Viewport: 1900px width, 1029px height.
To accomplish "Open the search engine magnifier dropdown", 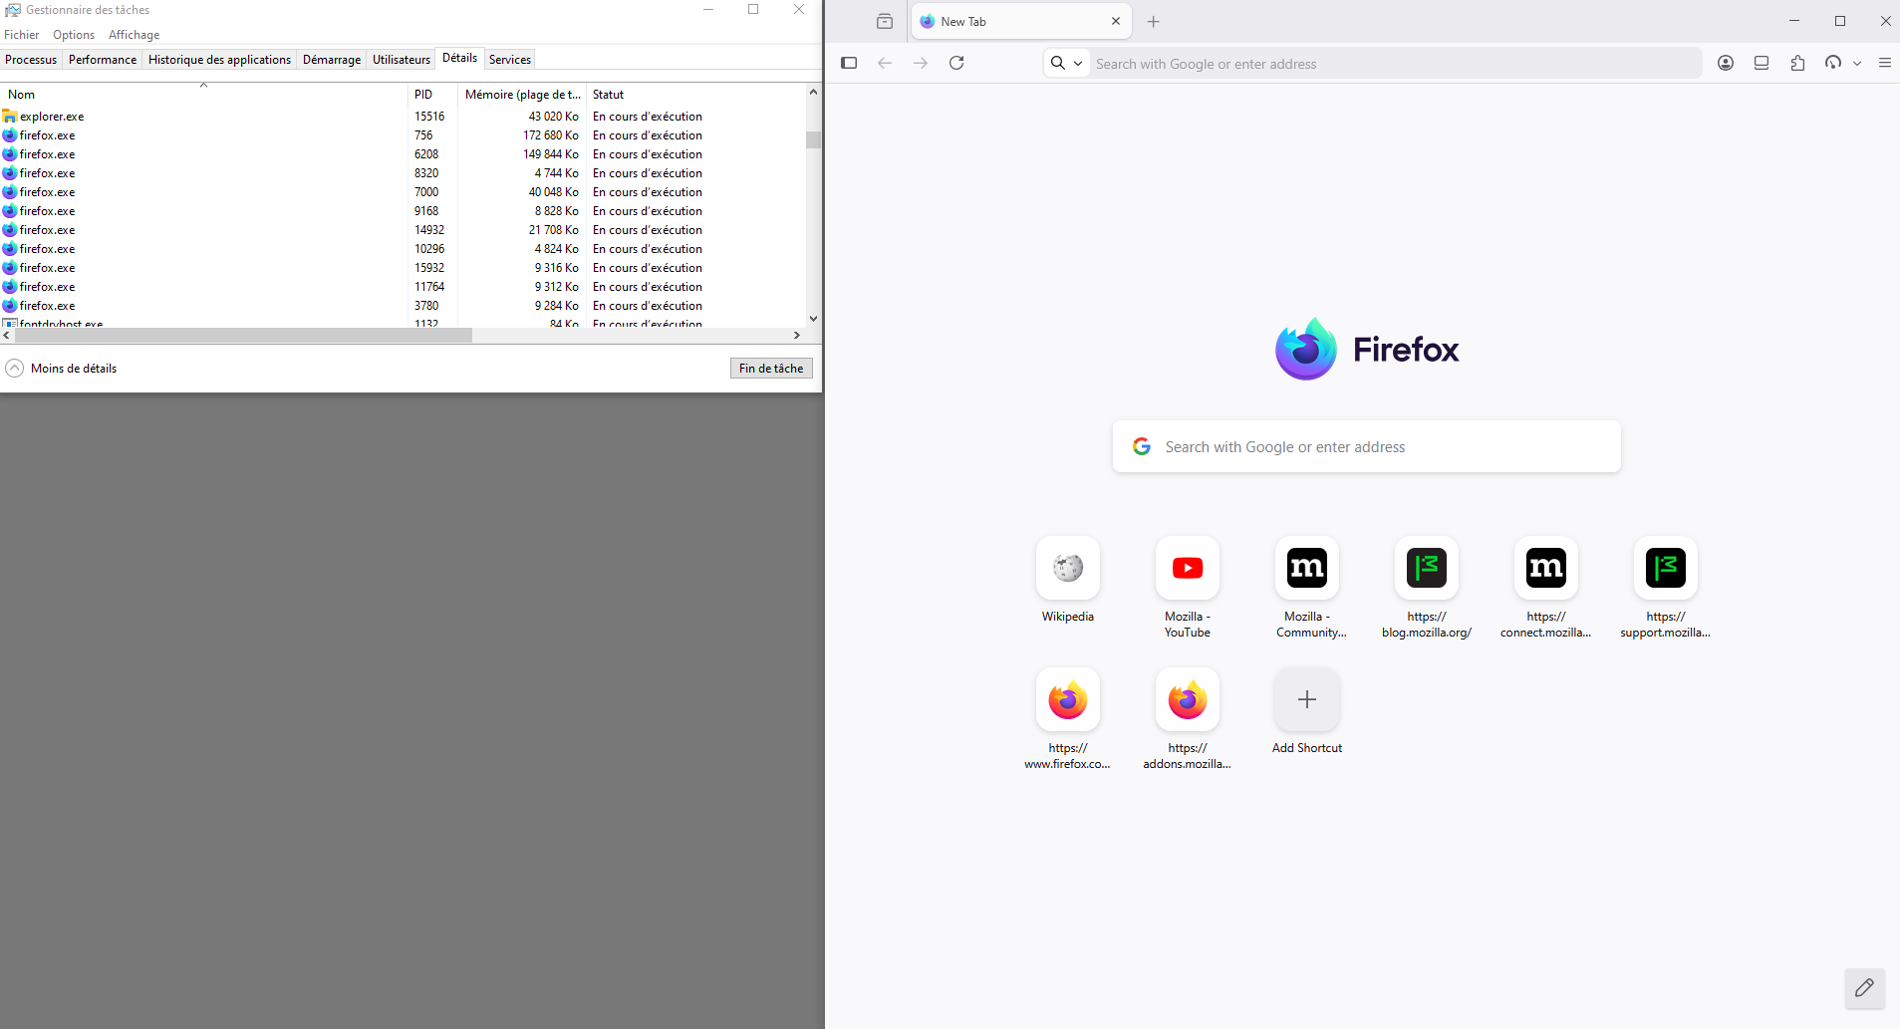I will [x=1066, y=63].
